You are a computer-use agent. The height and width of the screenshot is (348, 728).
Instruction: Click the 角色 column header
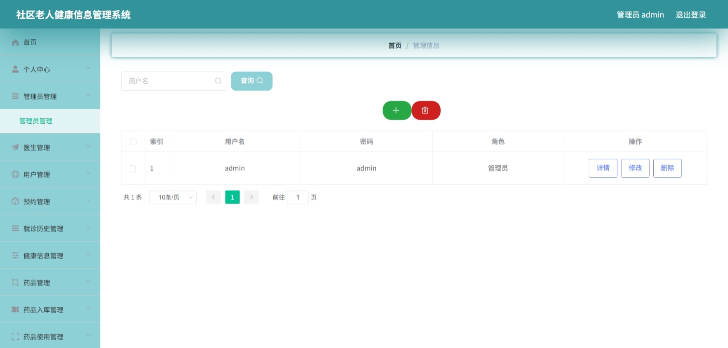tap(498, 141)
